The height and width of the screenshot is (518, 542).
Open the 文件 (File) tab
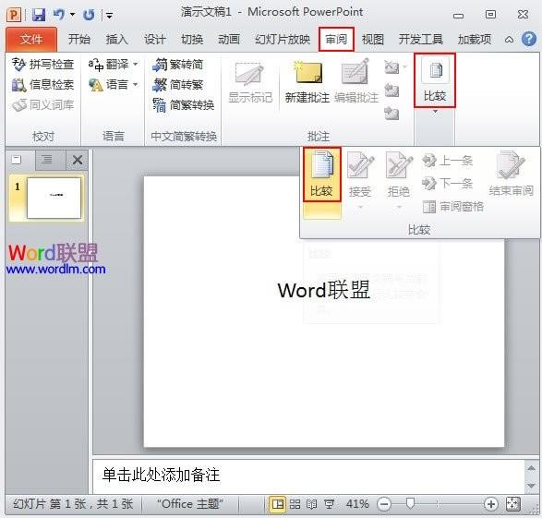(x=31, y=40)
